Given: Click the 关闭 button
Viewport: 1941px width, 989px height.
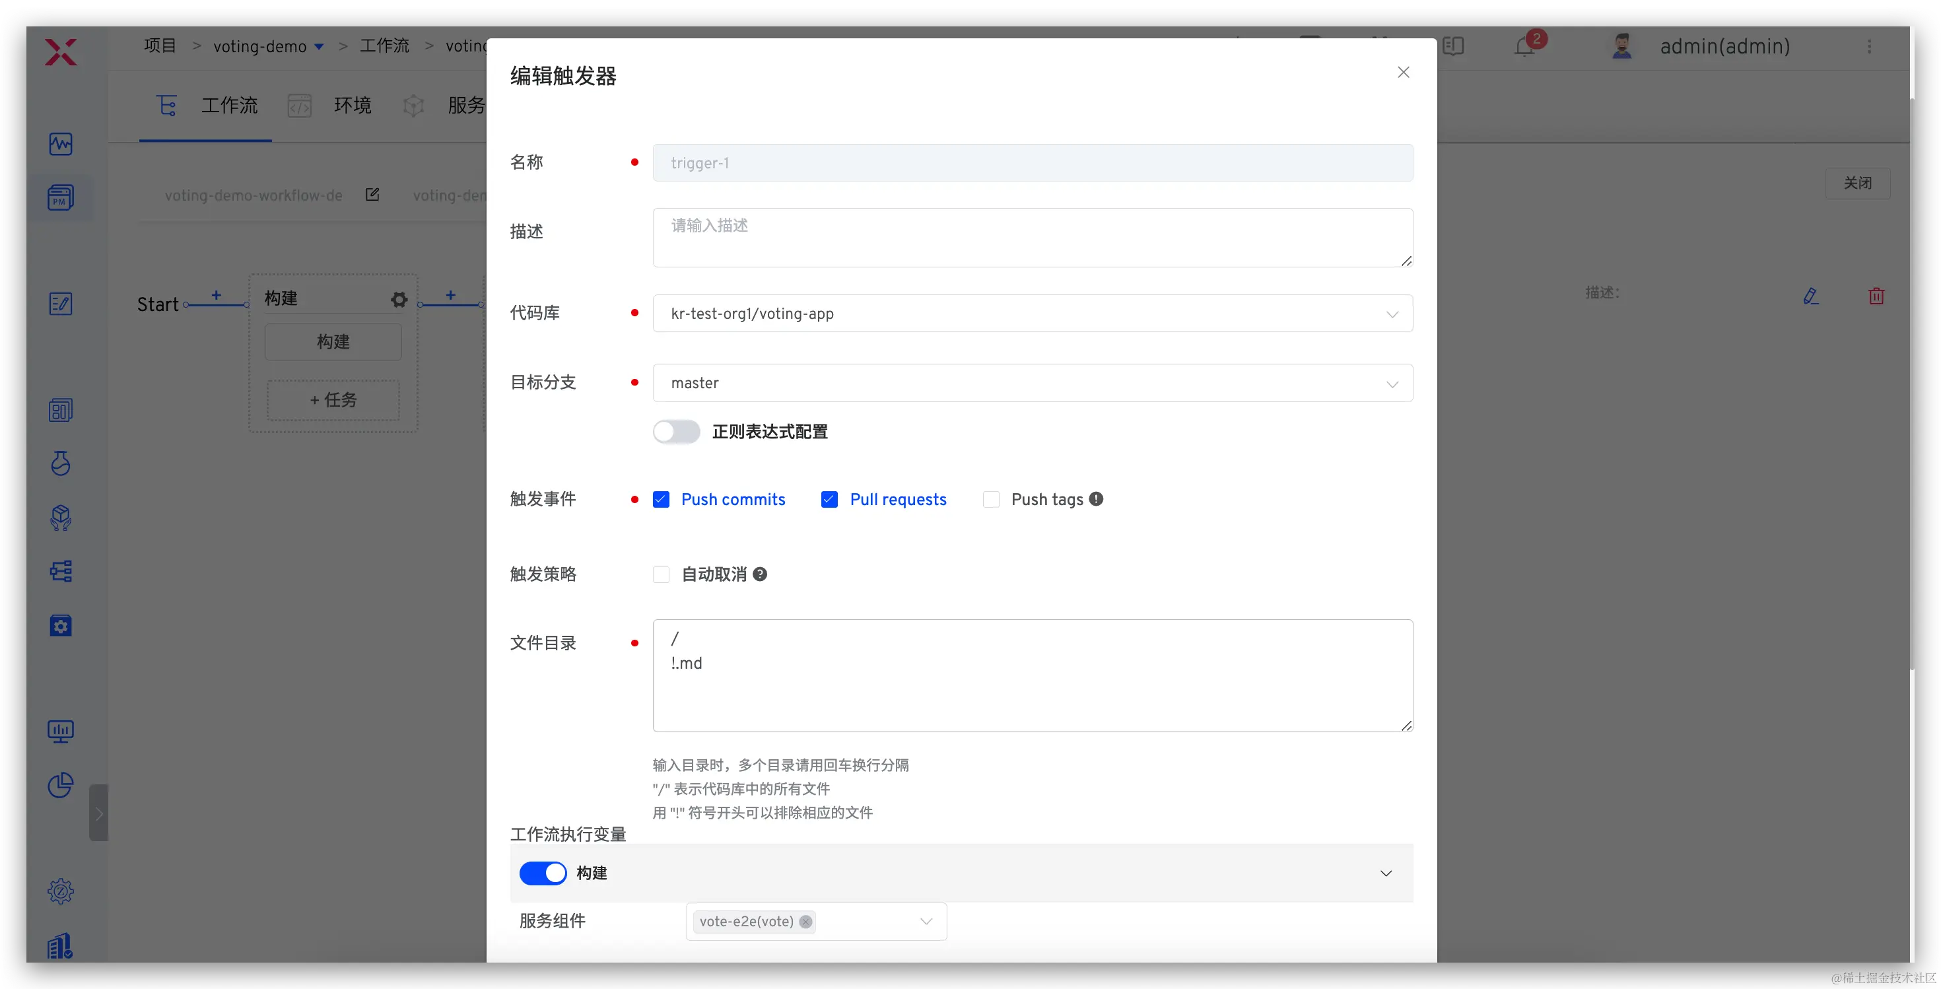Looking at the screenshot, I should click(x=1857, y=183).
